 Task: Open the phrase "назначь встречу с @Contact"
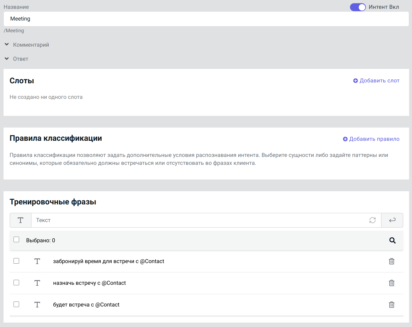click(89, 283)
